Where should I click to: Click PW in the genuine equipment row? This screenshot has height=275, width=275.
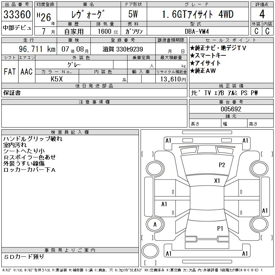pos(254,93)
